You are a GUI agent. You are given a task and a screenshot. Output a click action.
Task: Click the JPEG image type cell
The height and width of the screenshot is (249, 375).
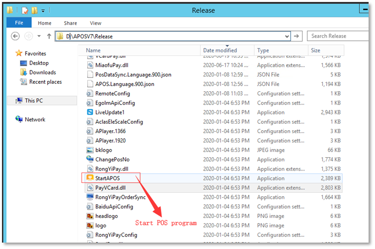pyautogui.click(x=271, y=150)
